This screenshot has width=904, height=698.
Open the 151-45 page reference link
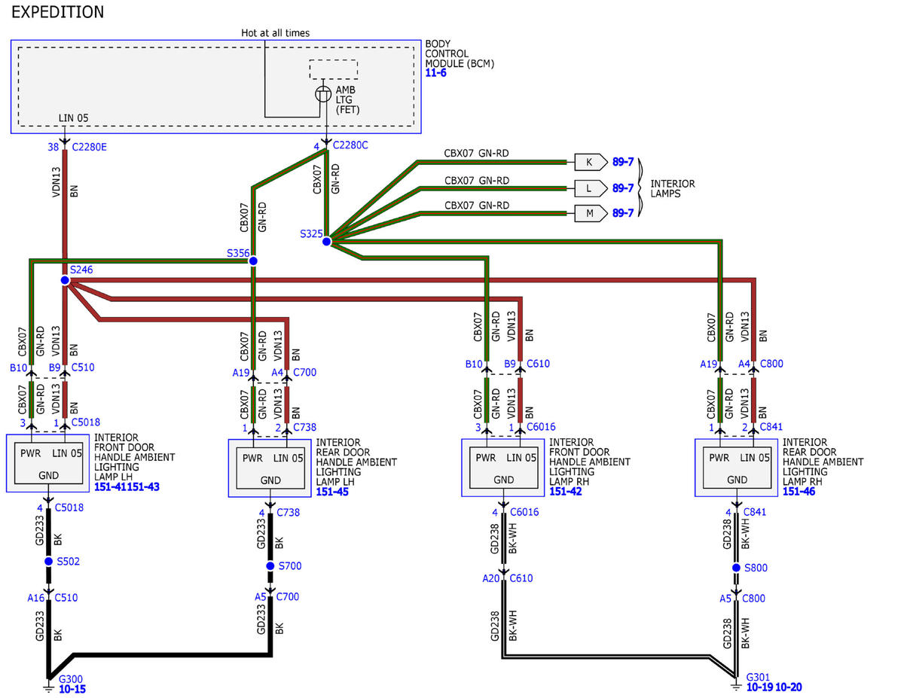pyautogui.click(x=332, y=492)
